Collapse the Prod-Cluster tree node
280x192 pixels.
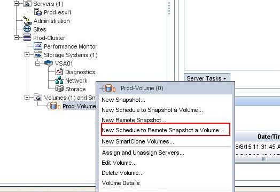tap(16, 38)
